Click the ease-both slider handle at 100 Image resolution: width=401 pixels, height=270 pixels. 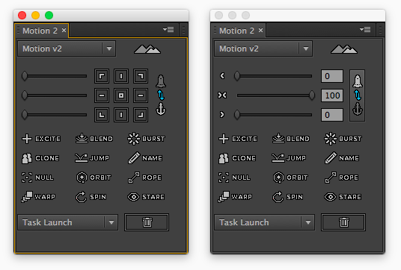coord(312,95)
